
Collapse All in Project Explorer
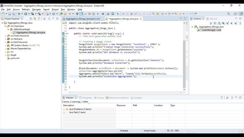[x=31, y=19]
